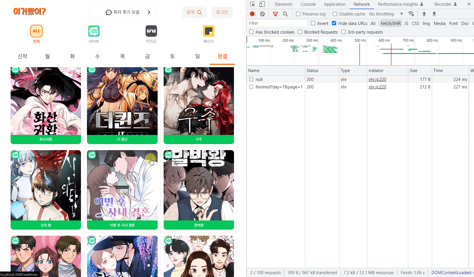Enable Disable cache checkbox
474x277 pixels.
click(335, 14)
